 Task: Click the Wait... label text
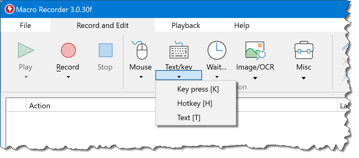[217, 67]
